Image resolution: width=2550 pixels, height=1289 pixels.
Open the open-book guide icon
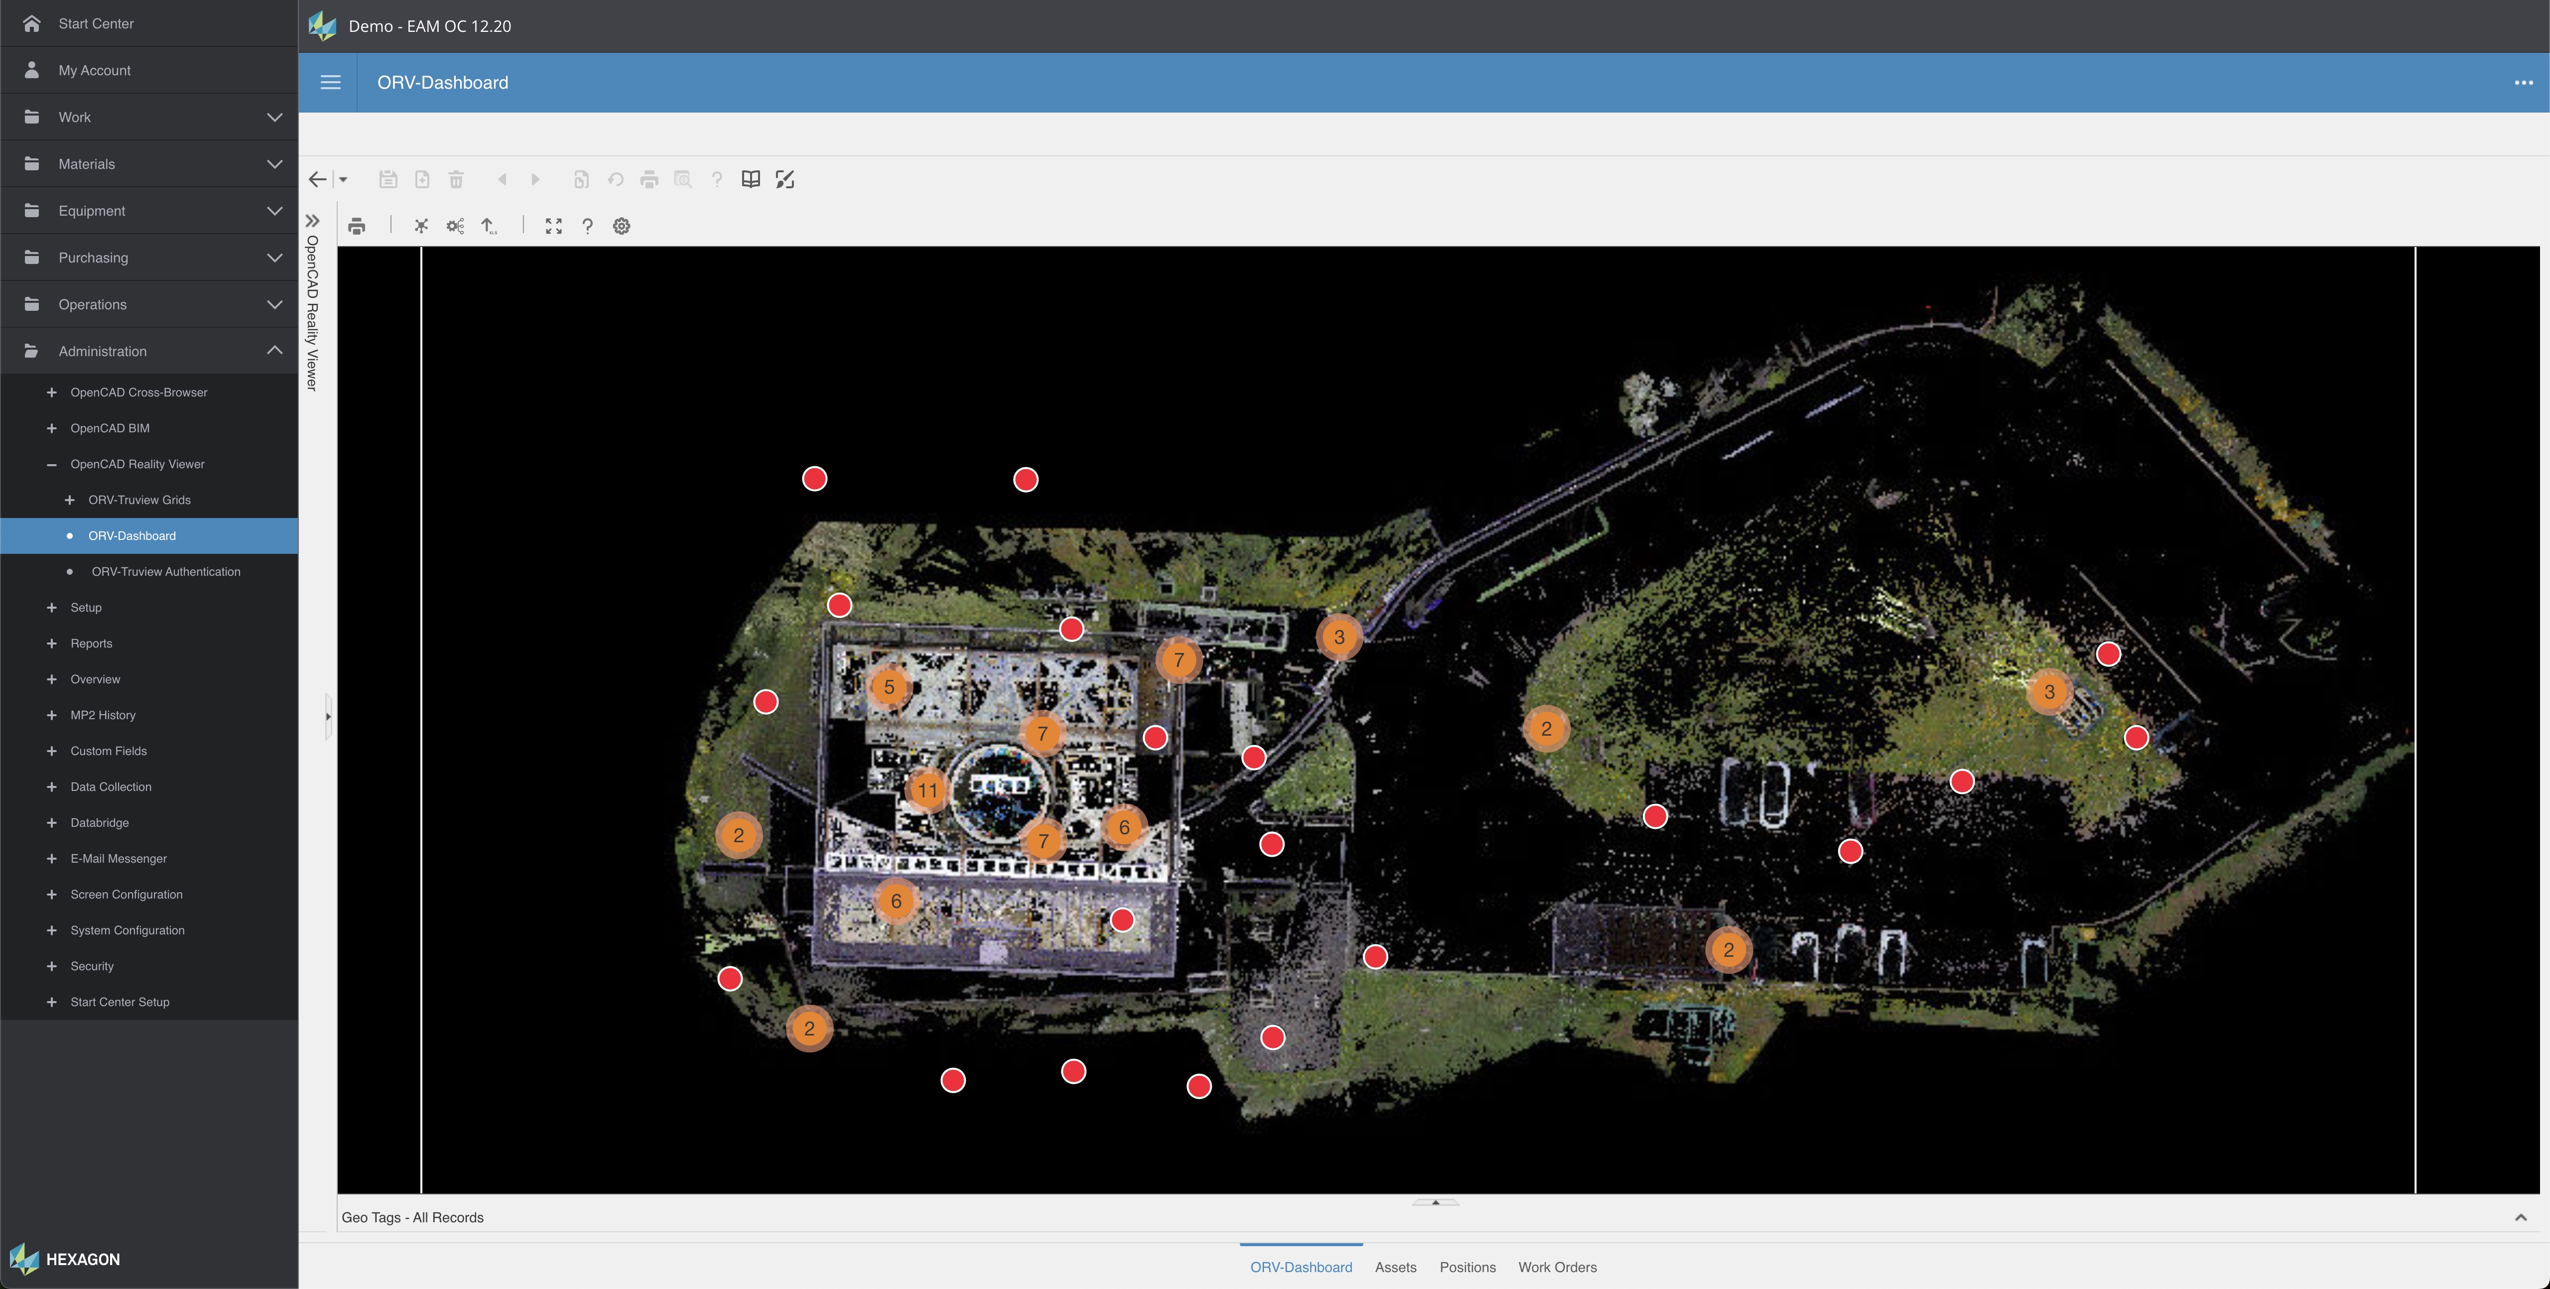tap(752, 179)
